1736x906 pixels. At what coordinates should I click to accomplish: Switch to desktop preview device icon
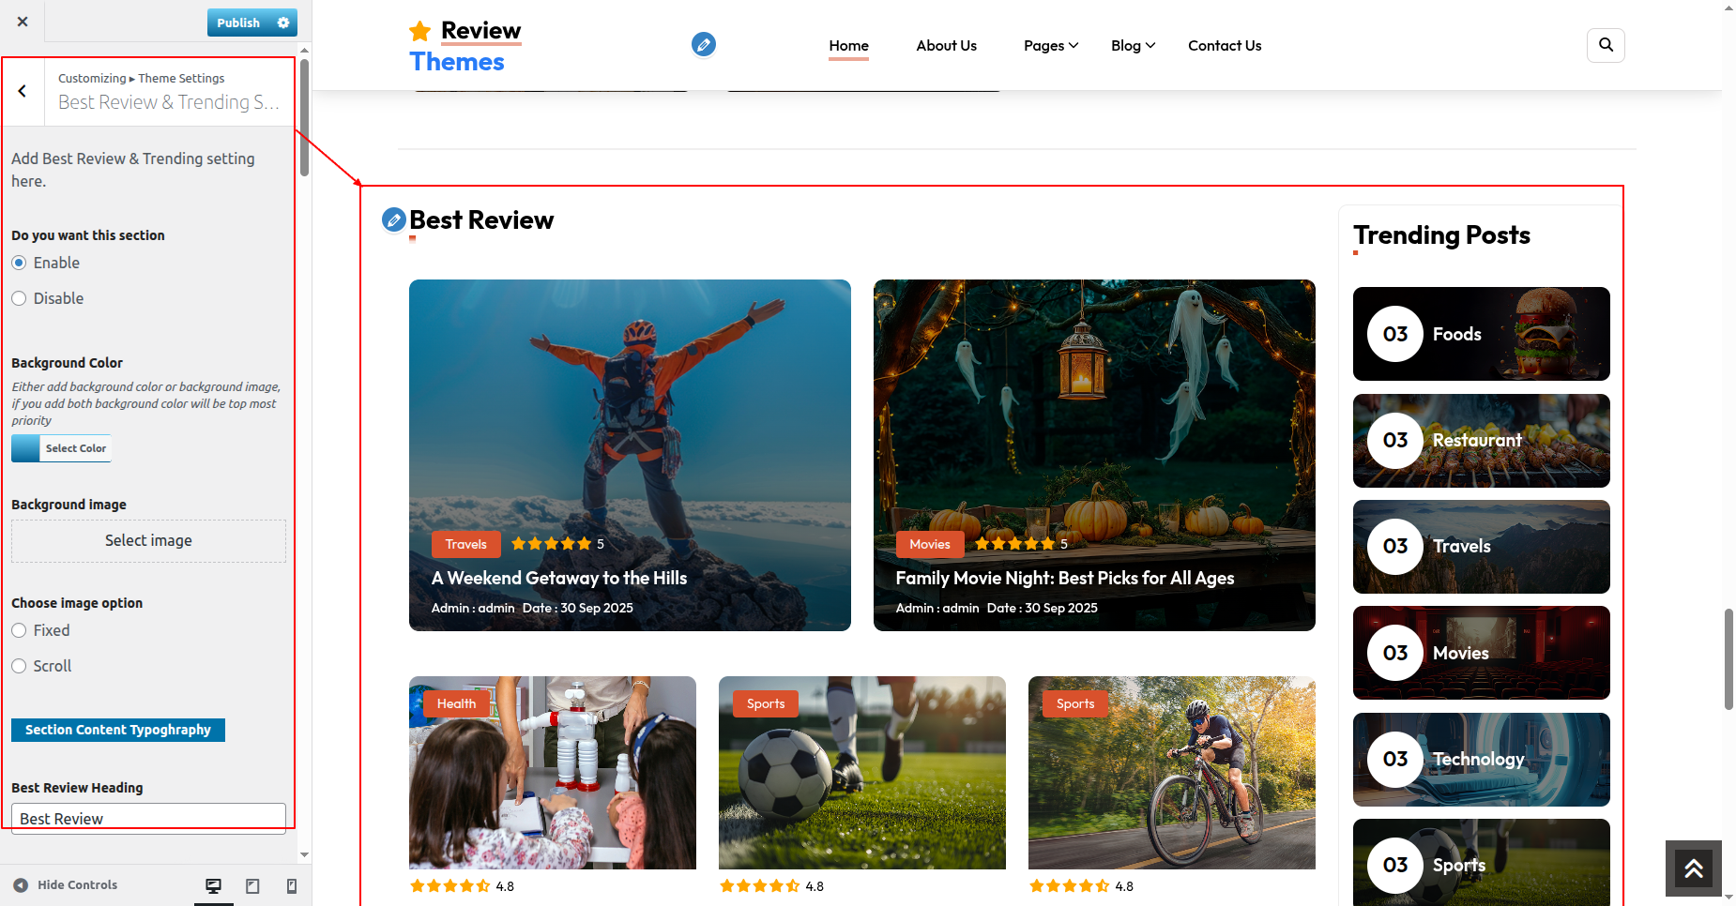(x=214, y=885)
